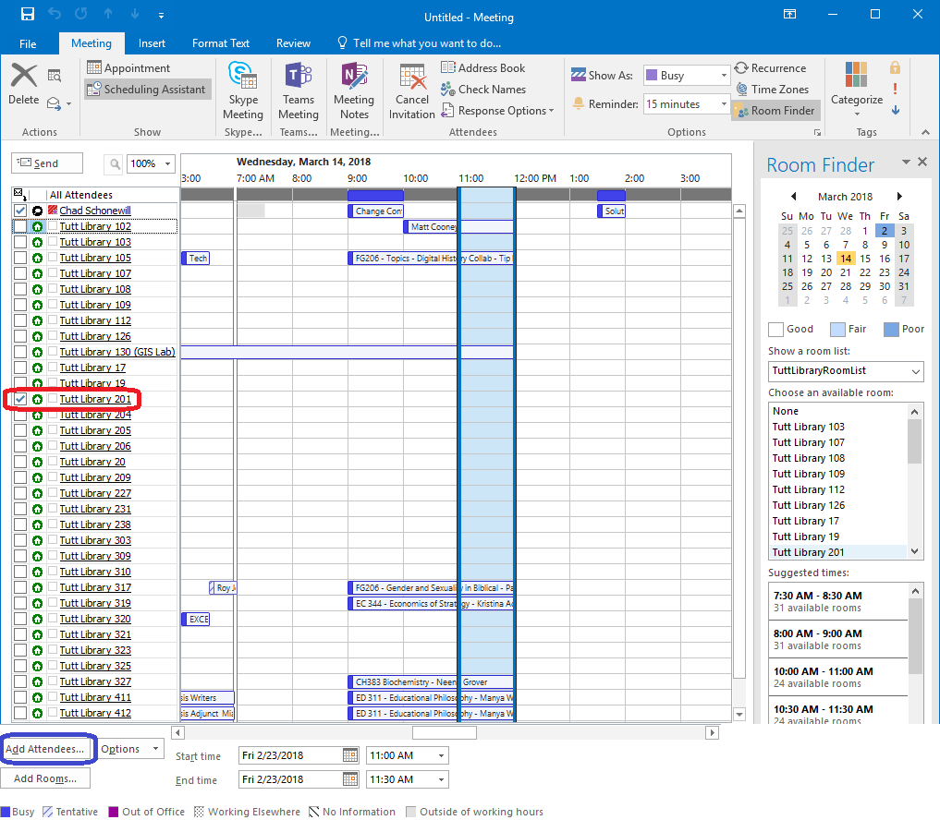940x832 pixels.
Task: Switch to the Format Text tab
Action: [221, 43]
